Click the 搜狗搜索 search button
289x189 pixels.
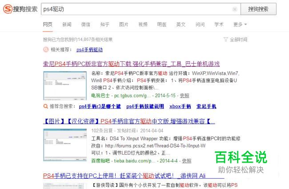tap(258, 9)
